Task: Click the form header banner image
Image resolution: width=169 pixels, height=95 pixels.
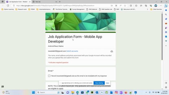Action: pyautogui.click(x=81, y=22)
